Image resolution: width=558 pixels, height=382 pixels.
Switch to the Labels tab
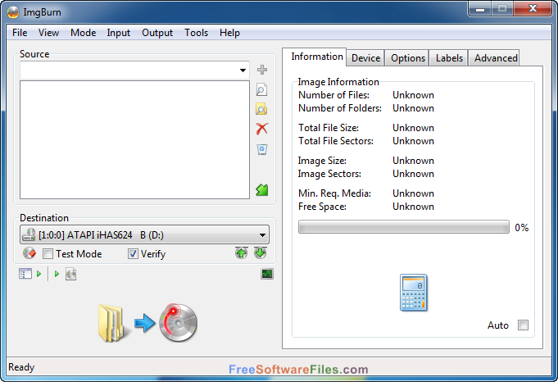pyautogui.click(x=449, y=58)
